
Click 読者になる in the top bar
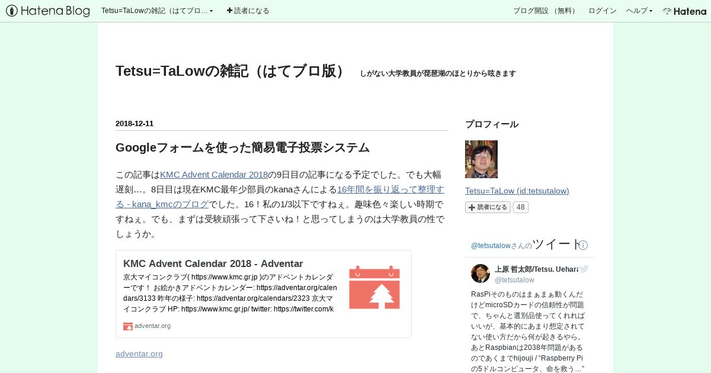[x=248, y=11]
